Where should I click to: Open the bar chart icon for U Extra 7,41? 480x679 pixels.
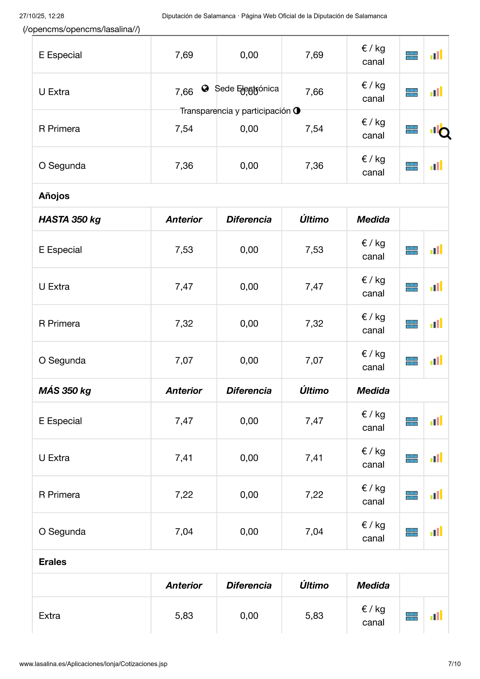pyautogui.click(x=436, y=458)
